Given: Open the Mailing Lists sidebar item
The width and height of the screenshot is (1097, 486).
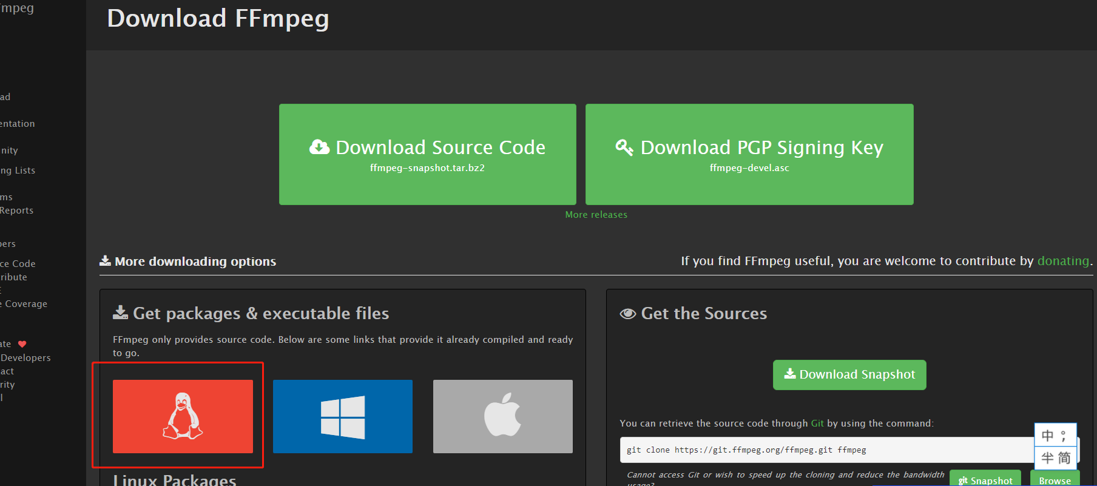Looking at the screenshot, I should [18, 170].
